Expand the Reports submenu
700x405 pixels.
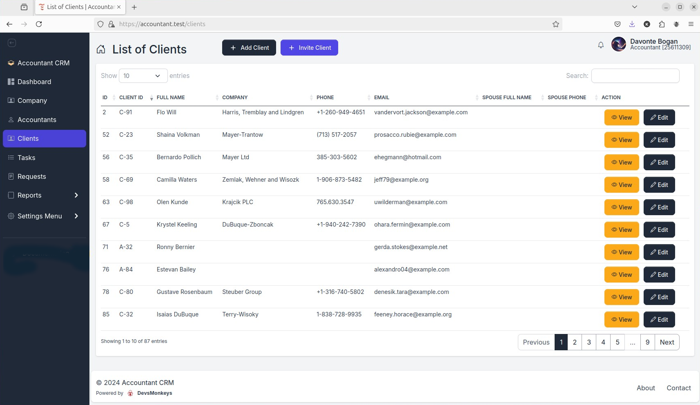[x=45, y=195]
